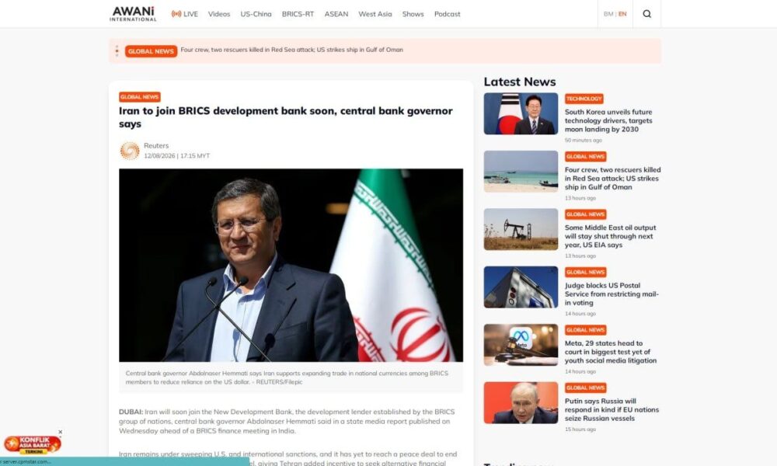This screenshot has height=466, width=777.
Task: Click the 15 hours ago timestamp
Action: point(580,429)
